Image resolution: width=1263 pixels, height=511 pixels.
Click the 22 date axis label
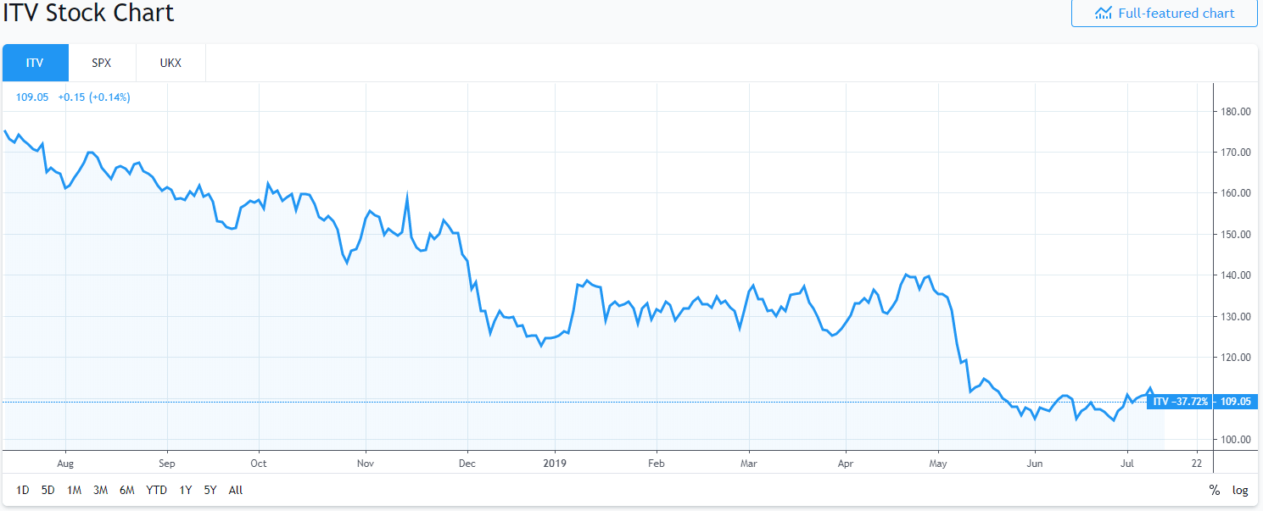pos(1197,464)
